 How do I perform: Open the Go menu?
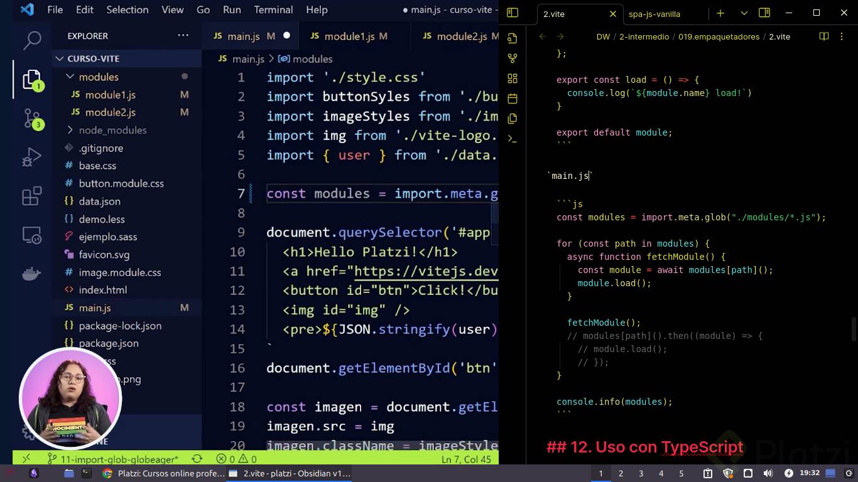tap(203, 9)
